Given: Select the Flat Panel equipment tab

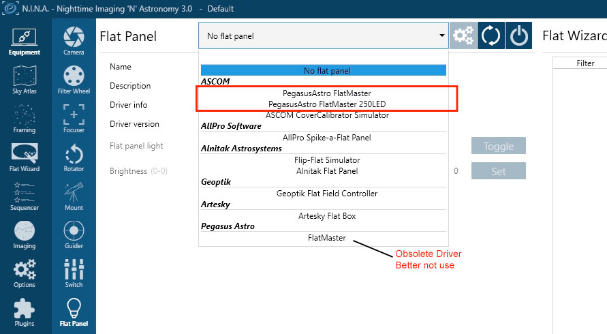Looking at the screenshot, I should [74, 312].
